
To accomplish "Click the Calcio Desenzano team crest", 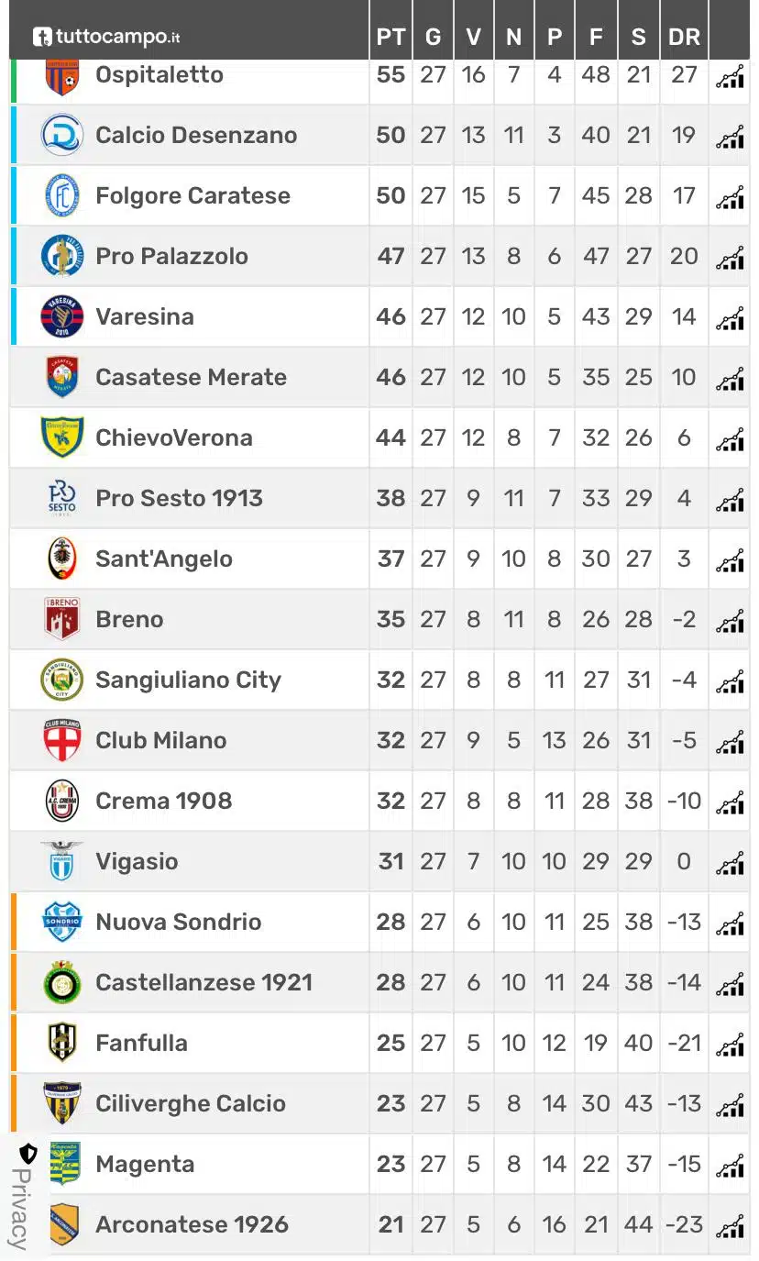I will (62, 135).
